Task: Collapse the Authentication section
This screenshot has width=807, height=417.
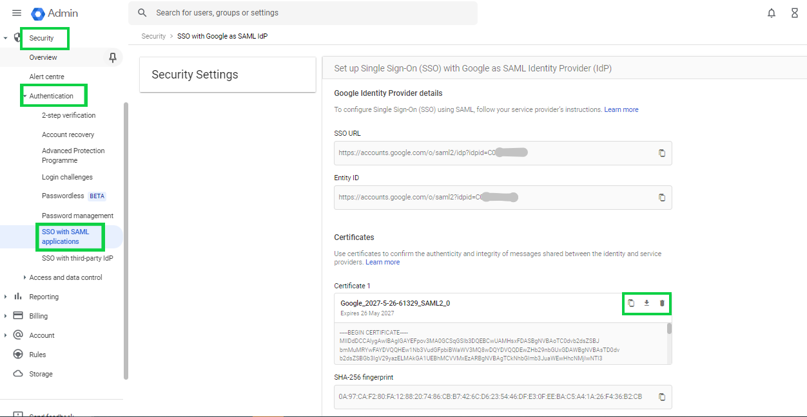Action: pyautogui.click(x=24, y=97)
